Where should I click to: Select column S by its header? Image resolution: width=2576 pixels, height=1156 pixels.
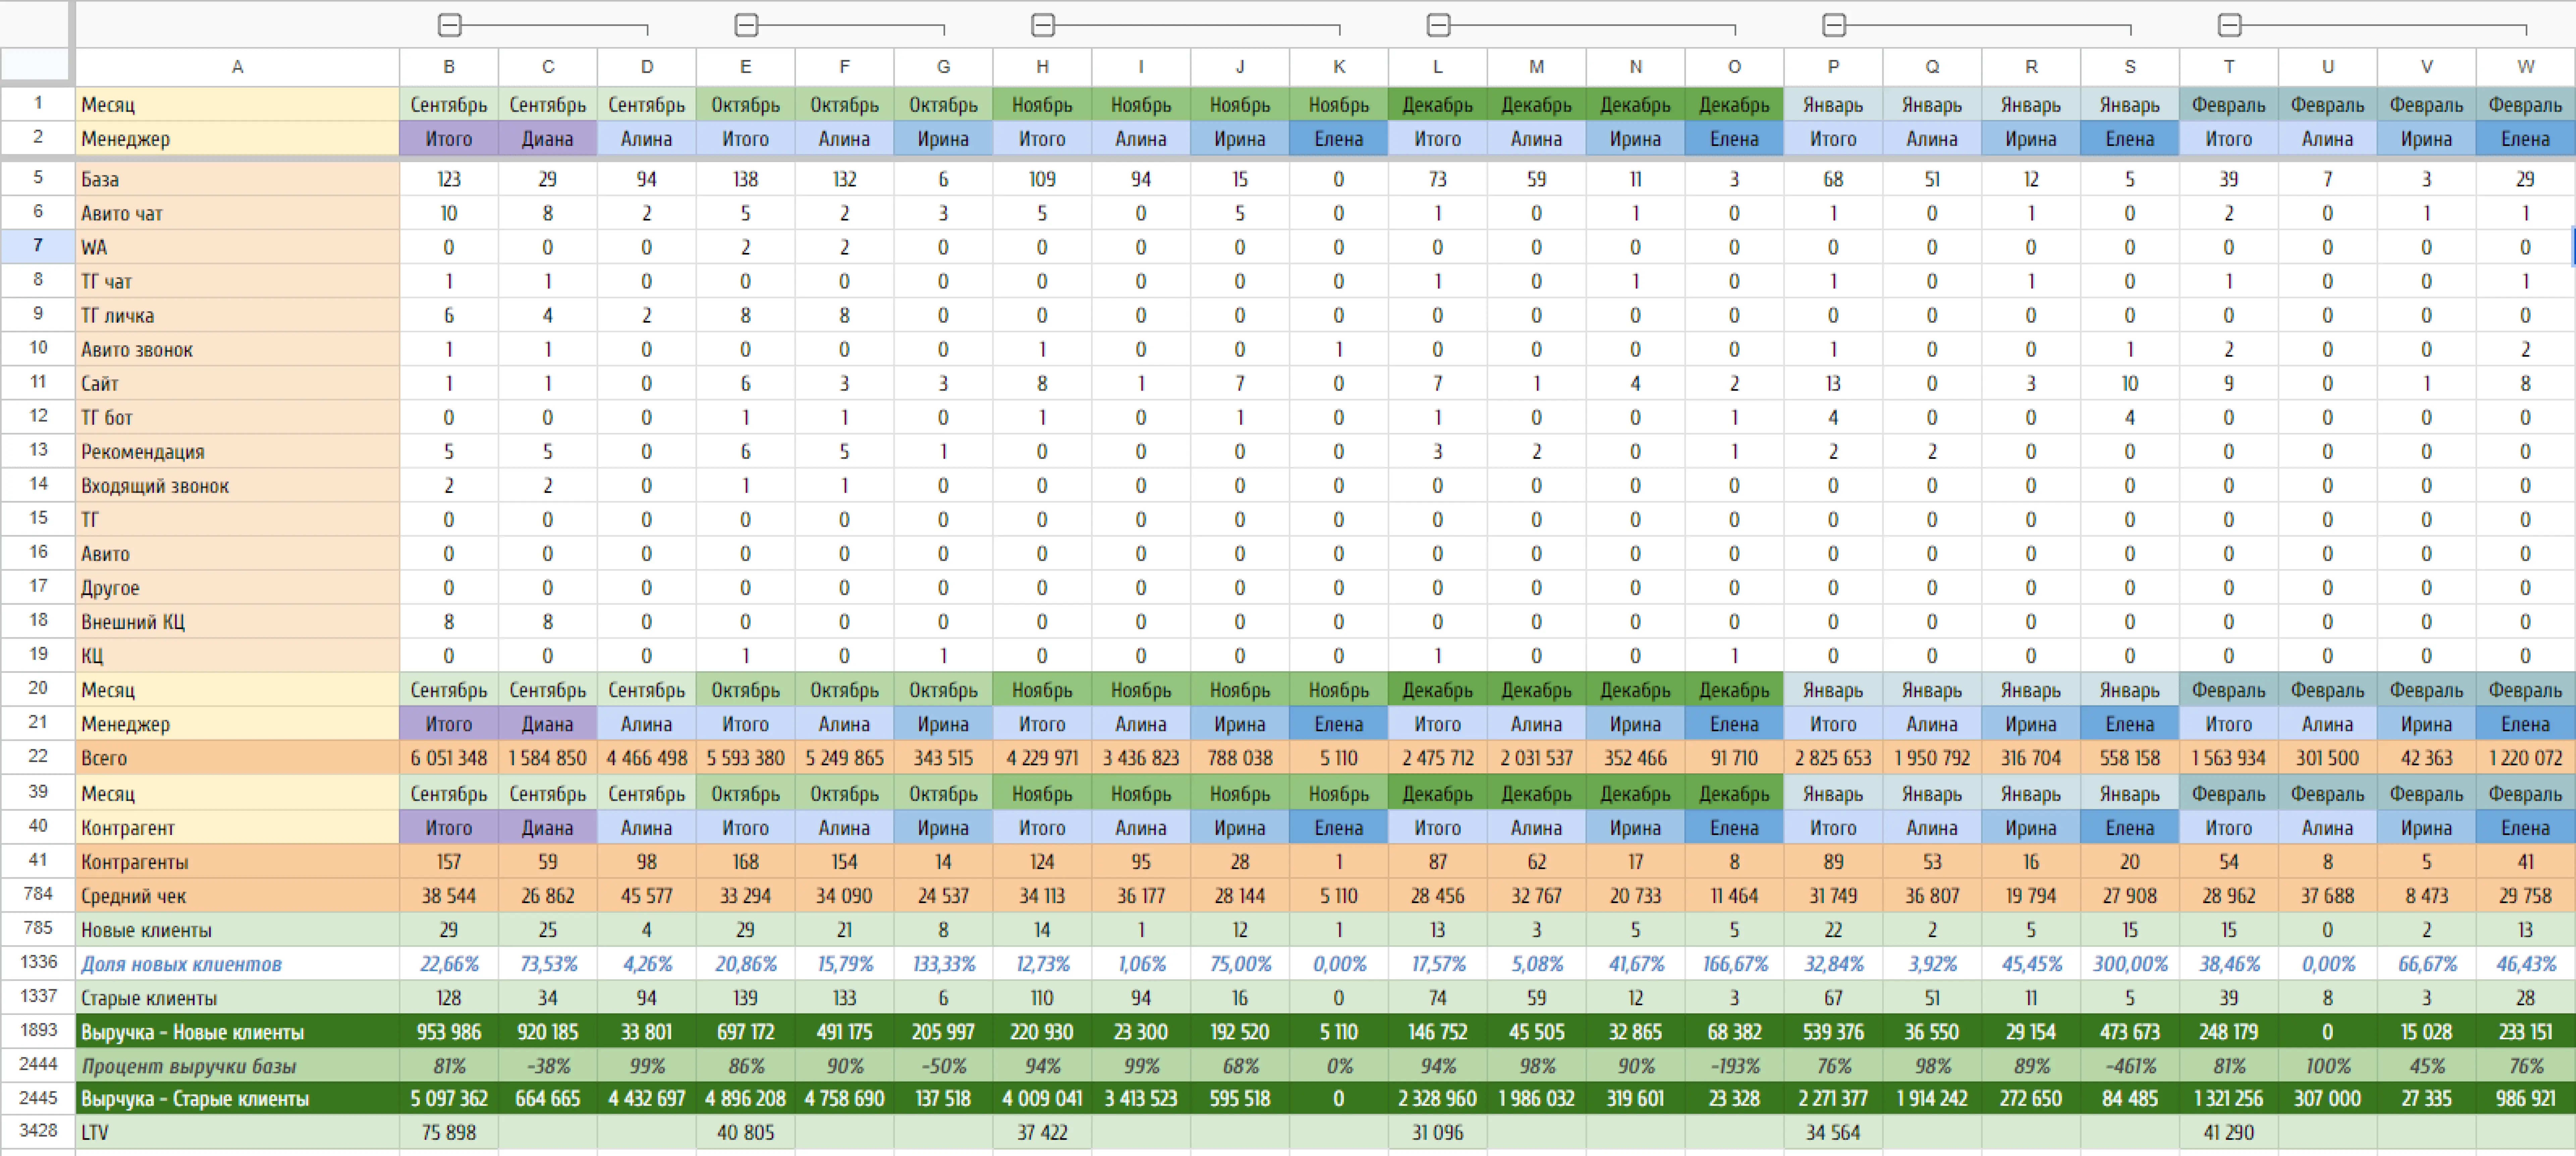(x=2130, y=67)
